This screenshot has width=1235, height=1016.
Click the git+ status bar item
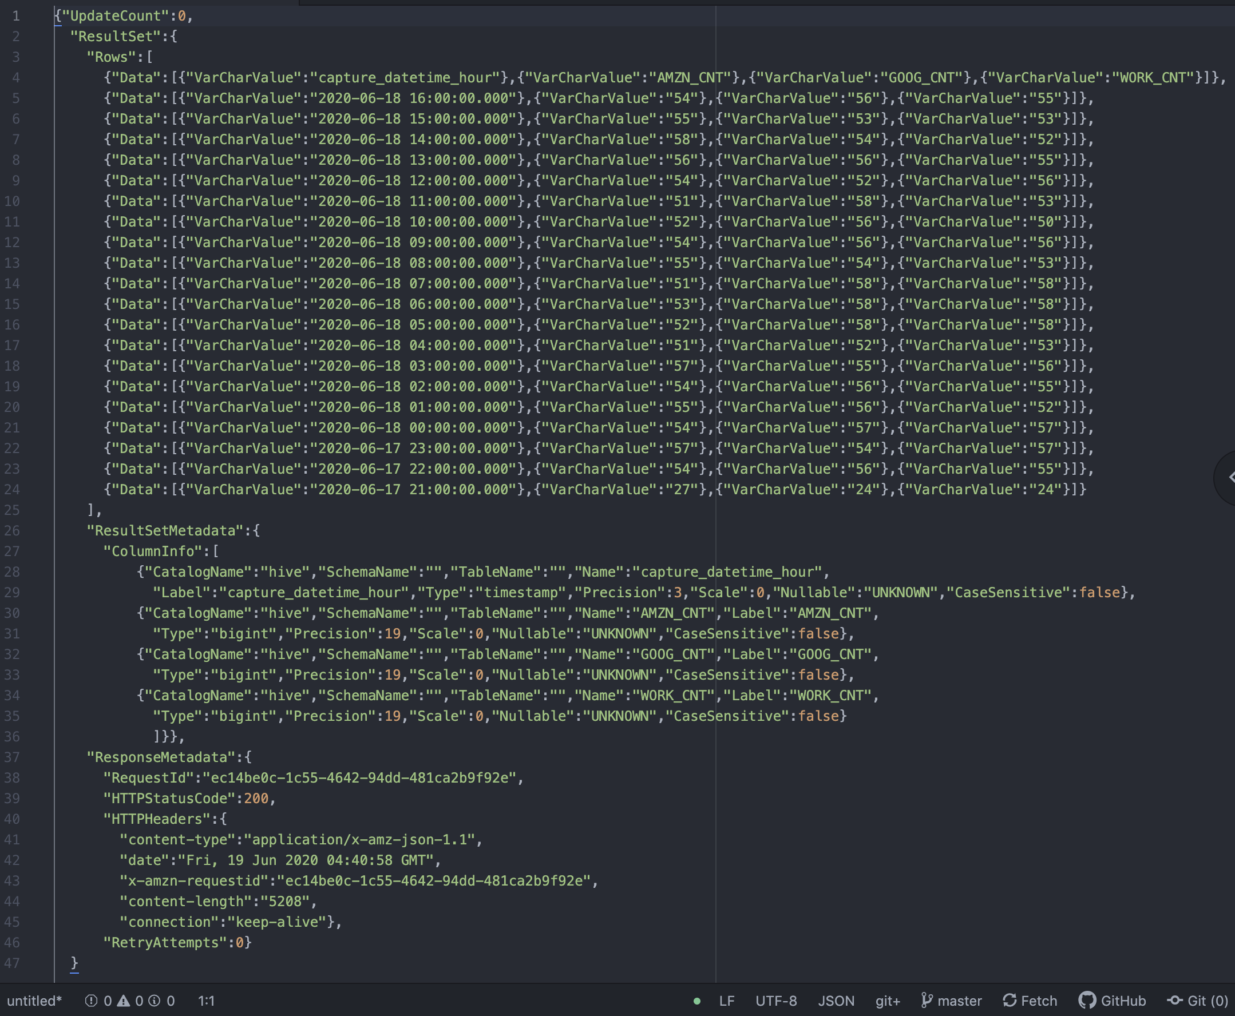pos(887,1001)
